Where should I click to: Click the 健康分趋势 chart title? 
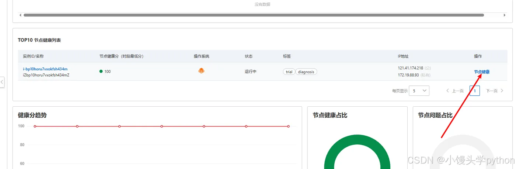32,115
